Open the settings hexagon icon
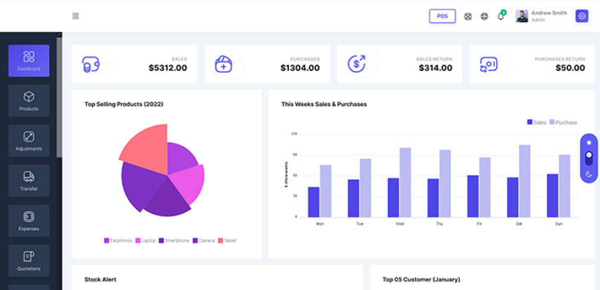This screenshot has width=600, height=290. pyautogui.click(x=581, y=16)
